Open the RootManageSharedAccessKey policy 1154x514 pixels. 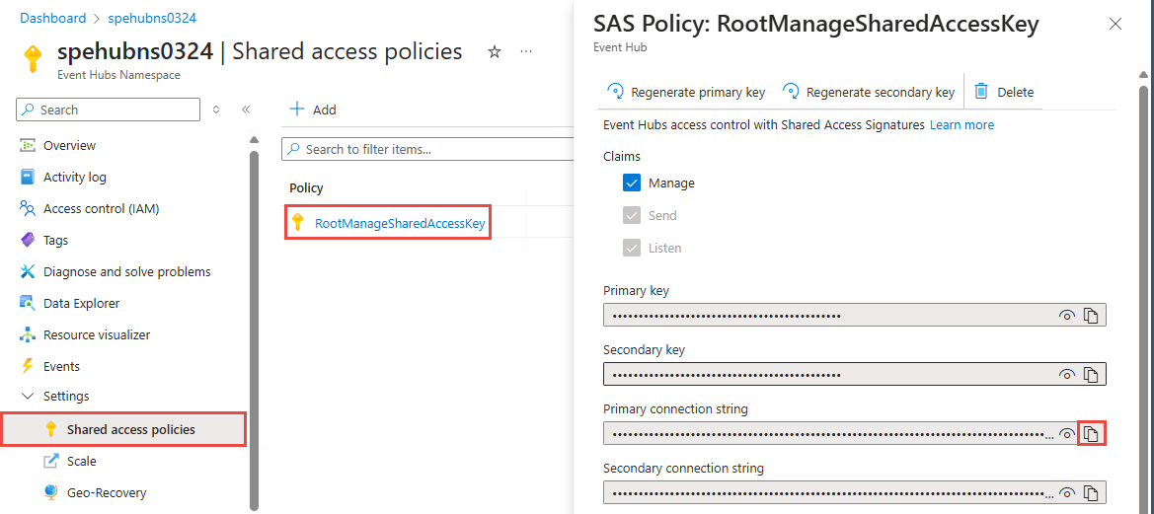point(400,223)
